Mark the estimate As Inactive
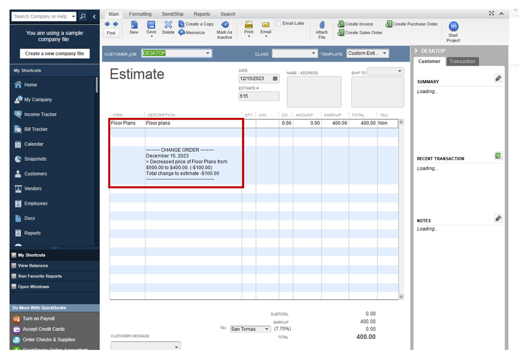 click(224, 30)
